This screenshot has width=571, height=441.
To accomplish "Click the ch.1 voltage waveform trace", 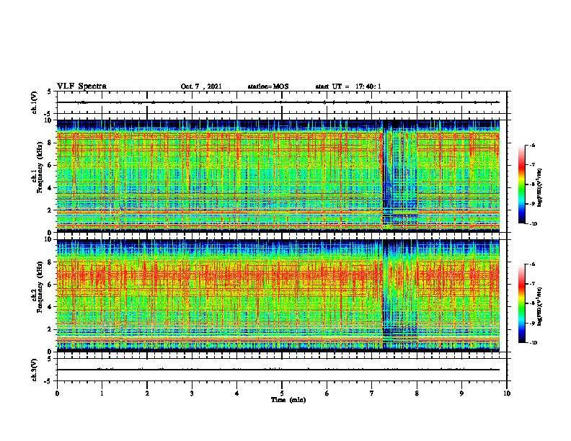I will coord(278,102).
